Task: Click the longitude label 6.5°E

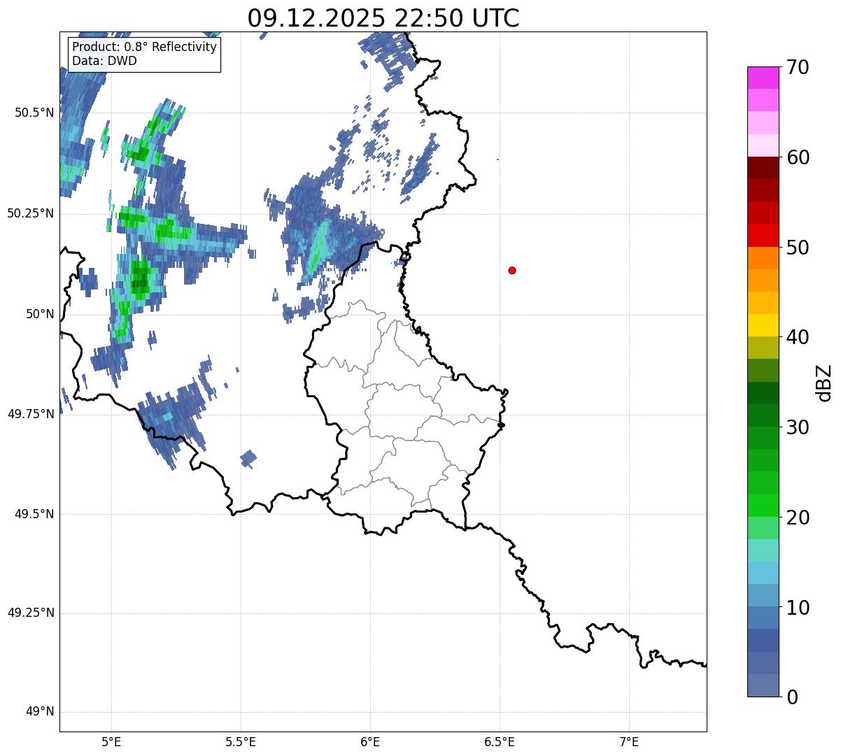Action: pos(500,741)
